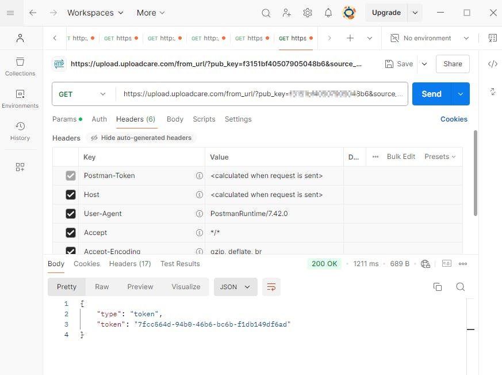Image resolution: width=502 pixels, height=375 pixels.
Task: Uncheck the Accept header
Action: pos(70,233)
